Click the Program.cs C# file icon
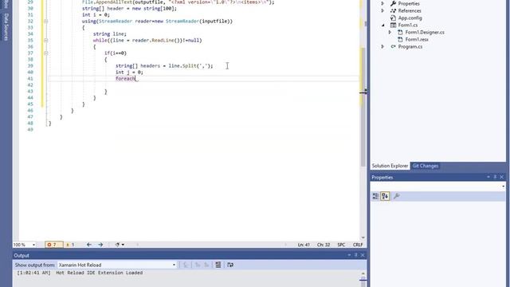 pyautogui.click(x=393, y=46)
